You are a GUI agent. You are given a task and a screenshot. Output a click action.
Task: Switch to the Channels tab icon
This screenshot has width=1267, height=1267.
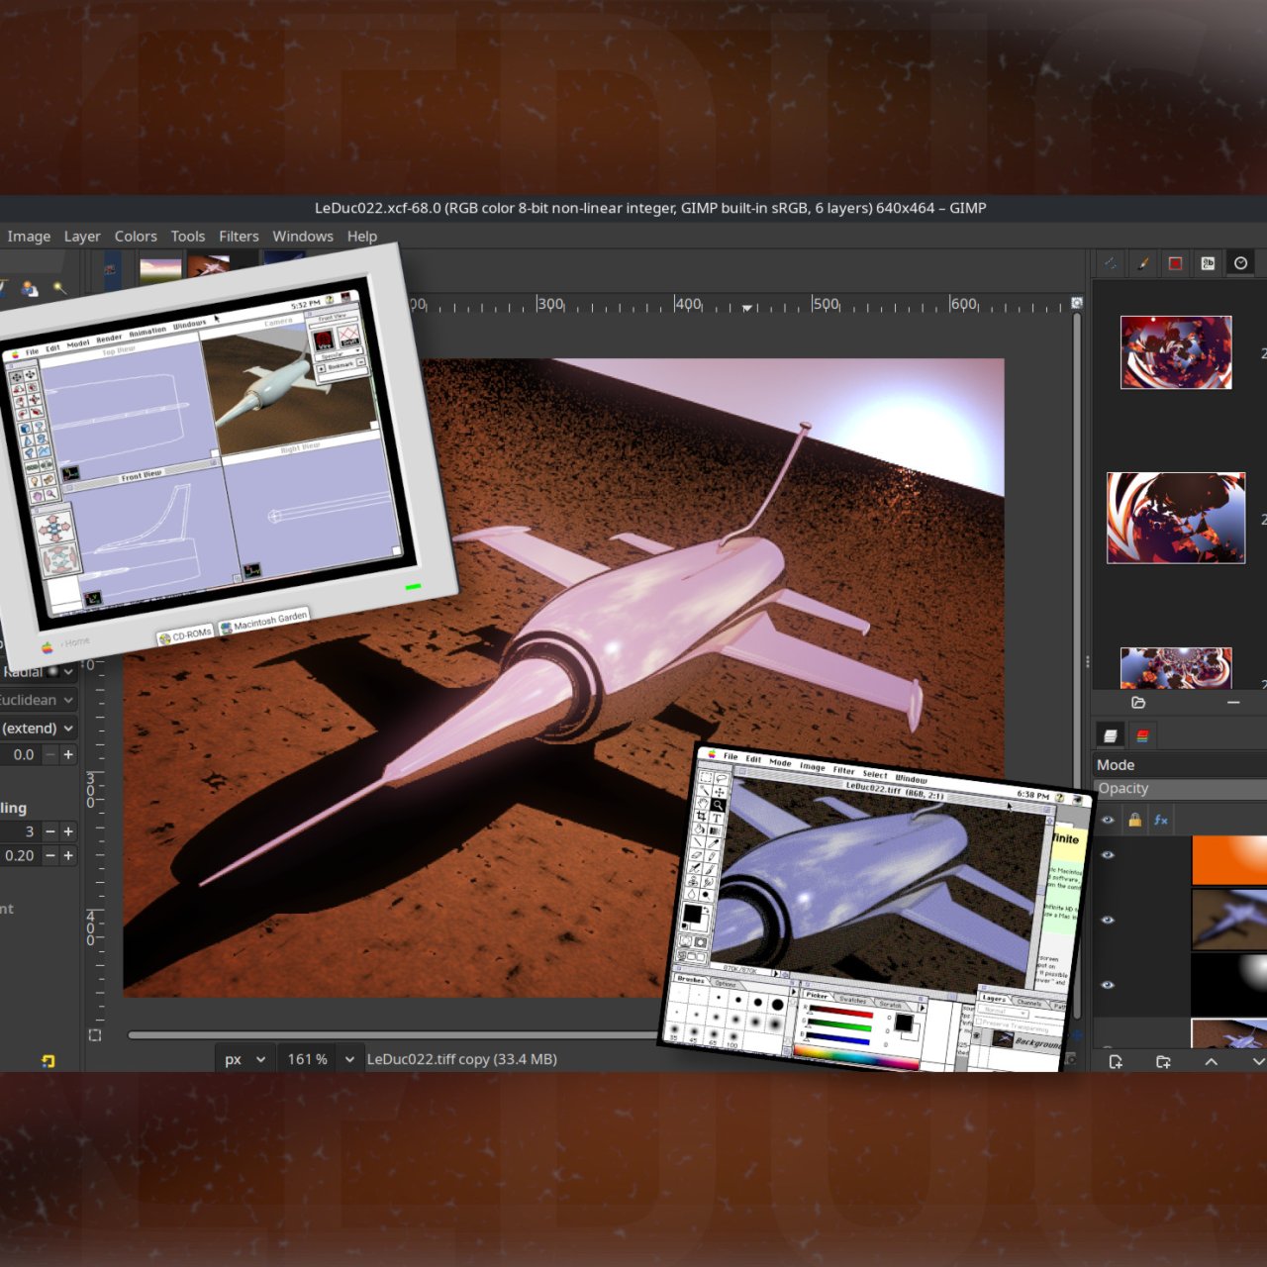coord(1142,735)
